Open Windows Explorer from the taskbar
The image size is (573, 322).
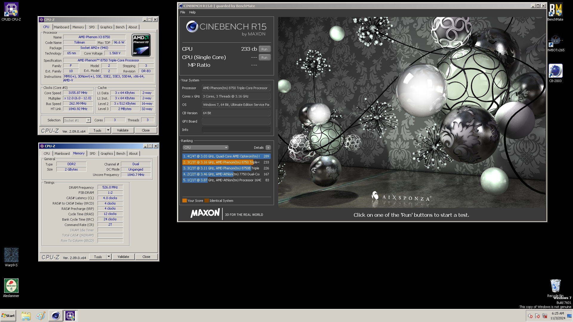click(x=26, y=316)
